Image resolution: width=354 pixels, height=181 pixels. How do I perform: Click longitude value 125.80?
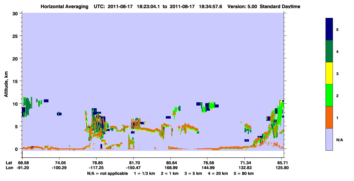(x=282, y=168)
